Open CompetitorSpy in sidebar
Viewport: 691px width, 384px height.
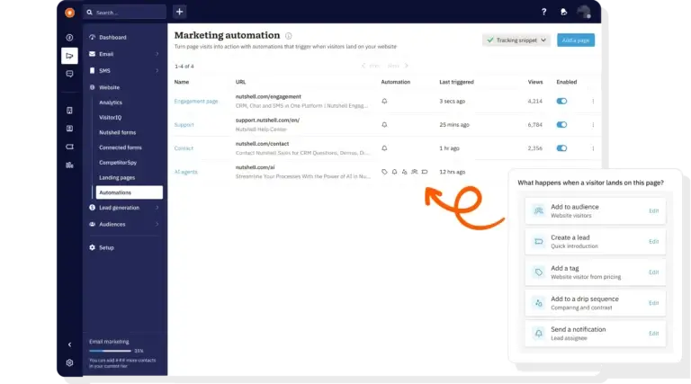(x=118, y=163)
